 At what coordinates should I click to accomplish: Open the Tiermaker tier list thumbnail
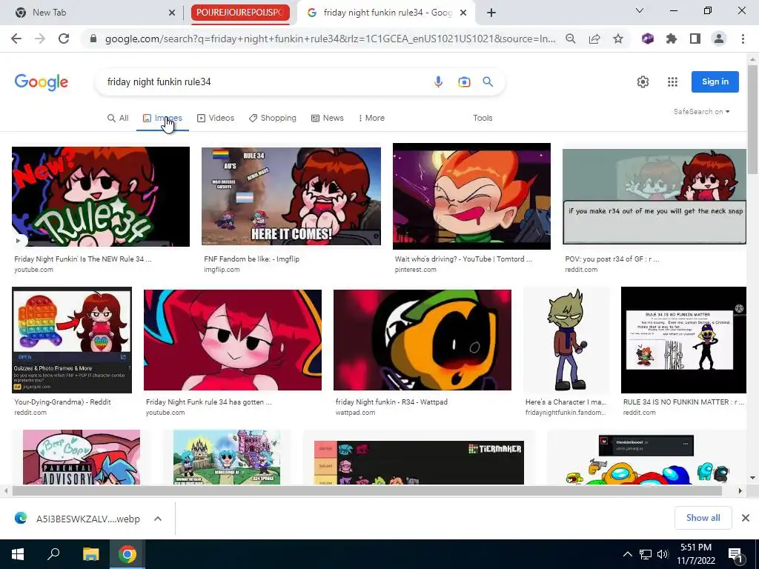click(x=419, y=462)
